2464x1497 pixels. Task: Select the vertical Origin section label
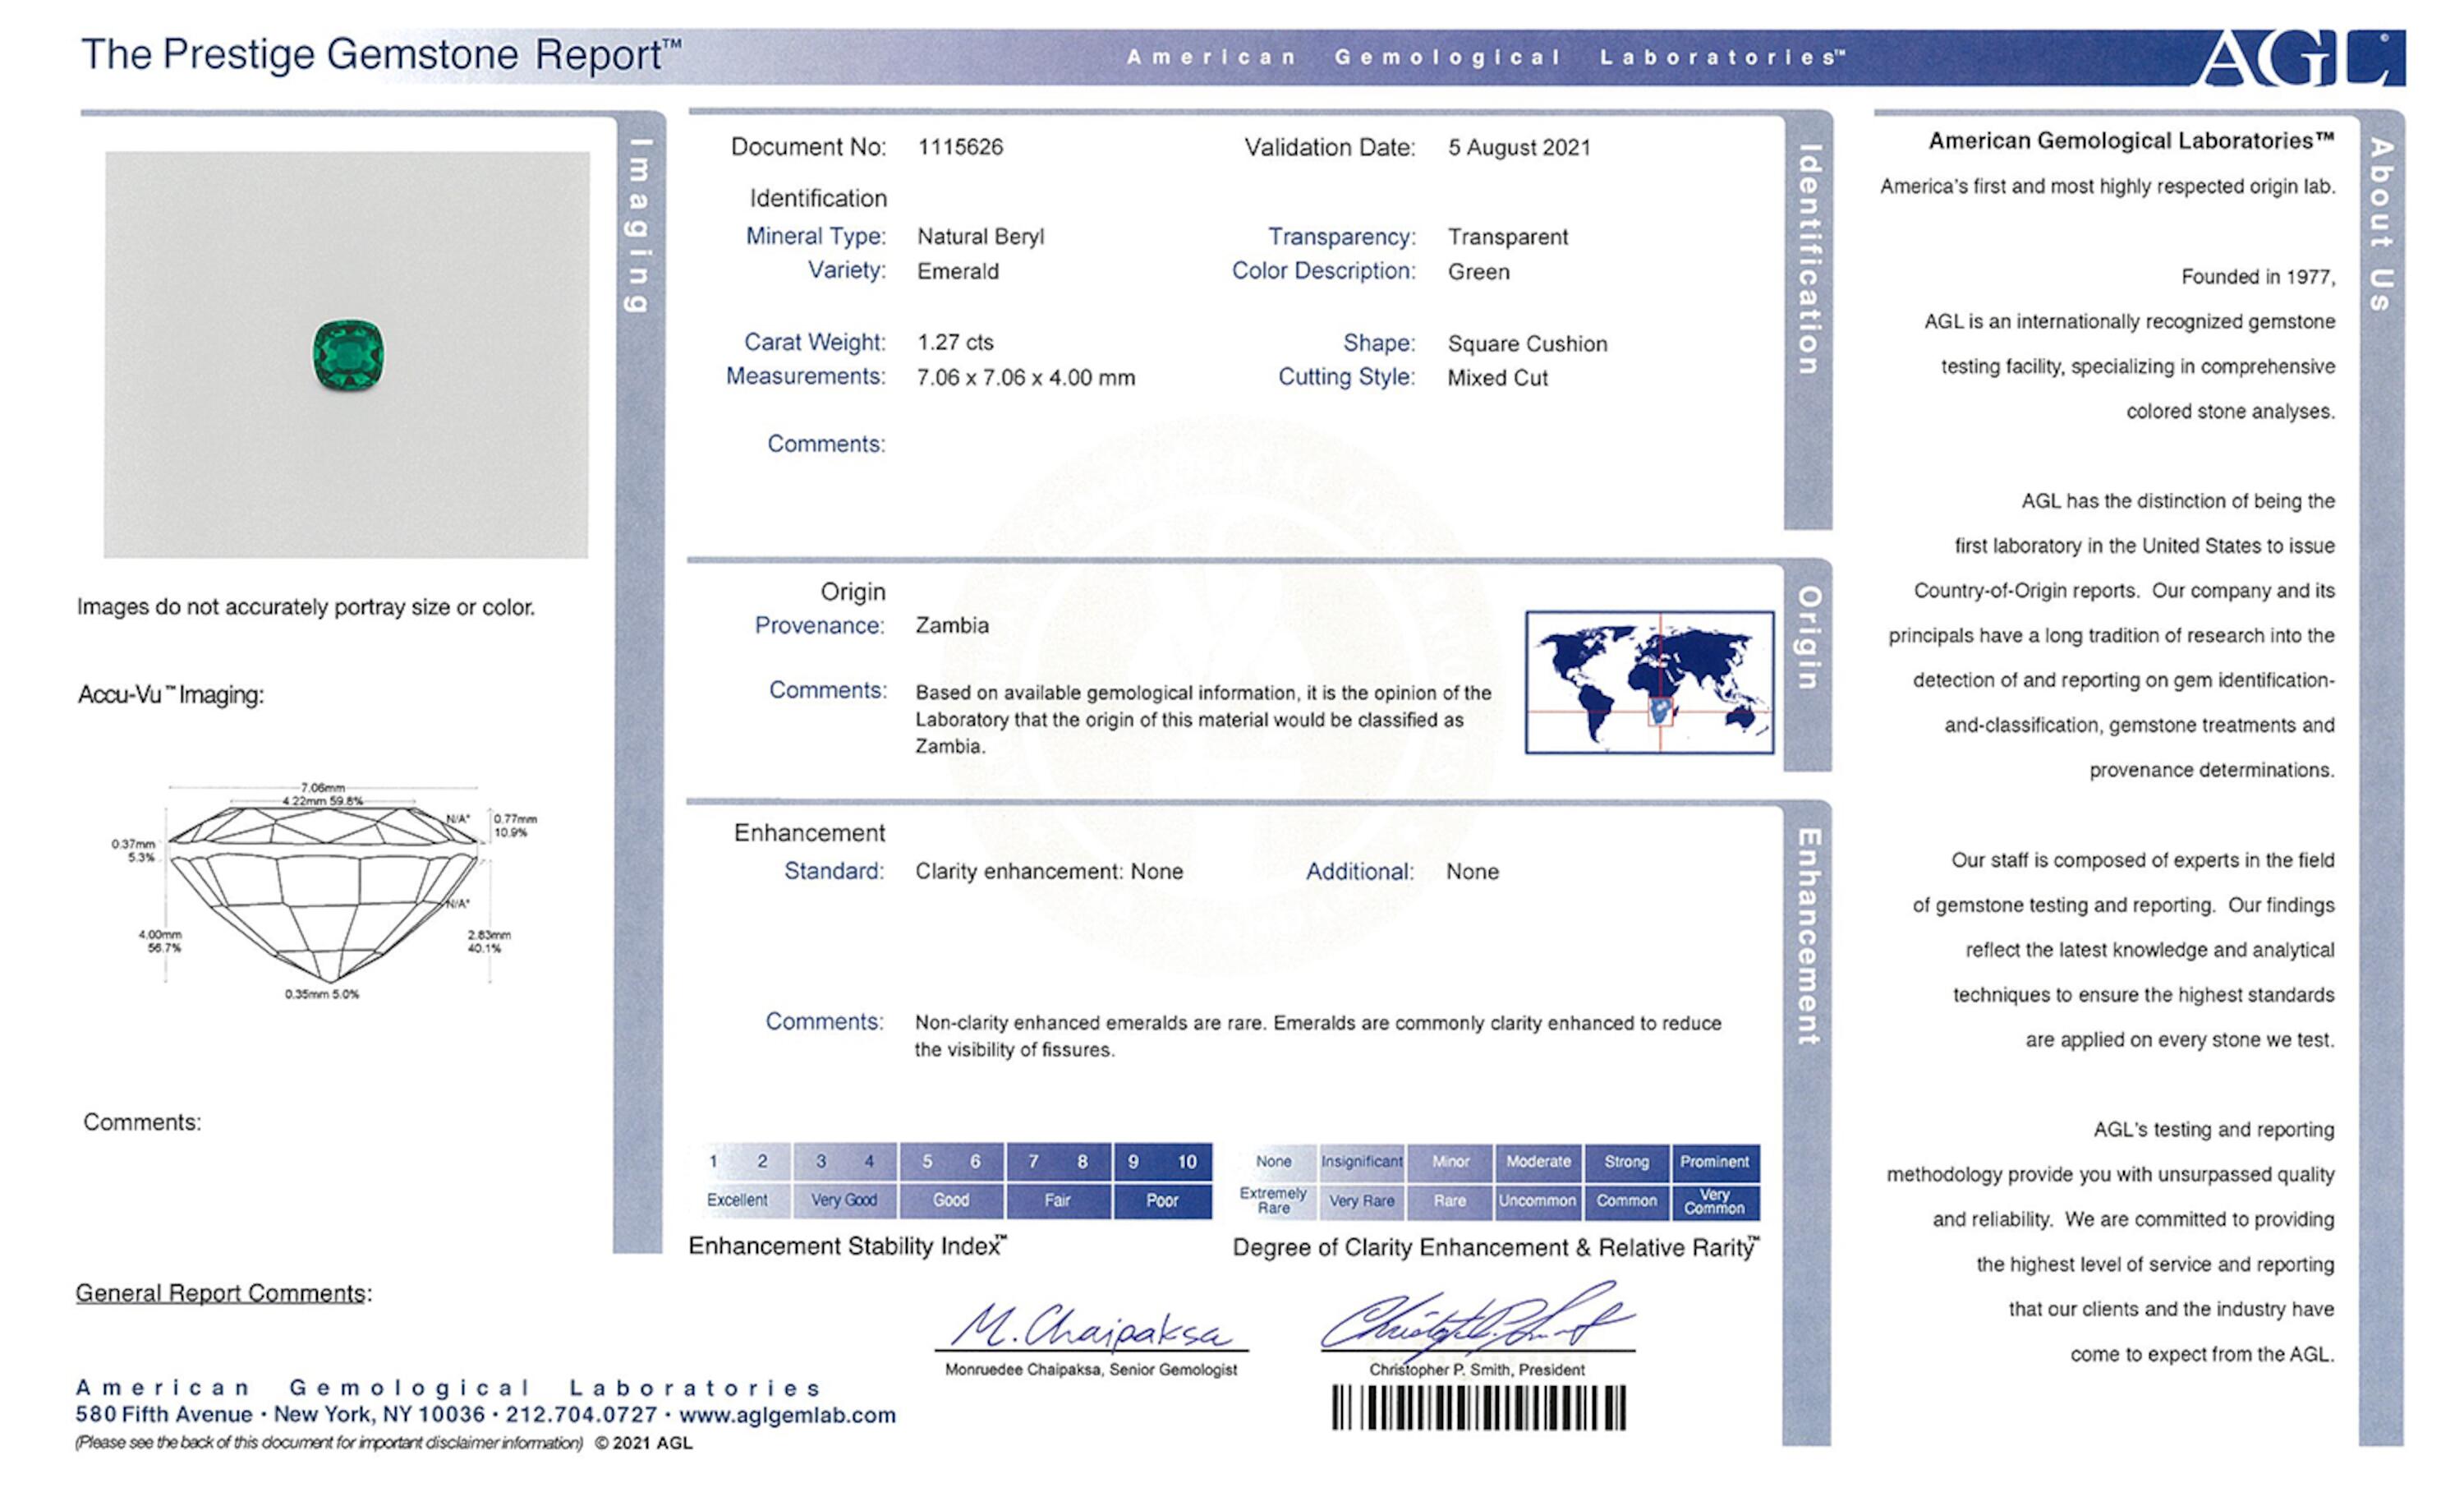coord(1808,638)
